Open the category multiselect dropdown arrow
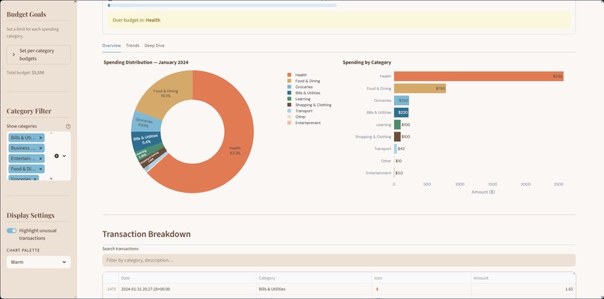 [x=64, y=156]
